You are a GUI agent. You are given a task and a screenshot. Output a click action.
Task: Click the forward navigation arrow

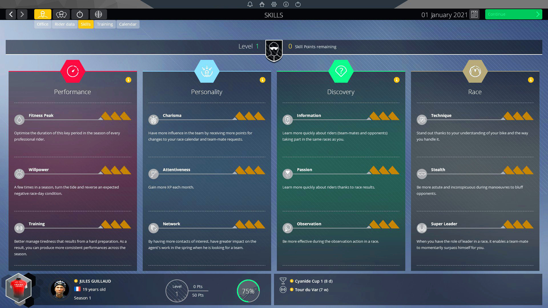22,14
